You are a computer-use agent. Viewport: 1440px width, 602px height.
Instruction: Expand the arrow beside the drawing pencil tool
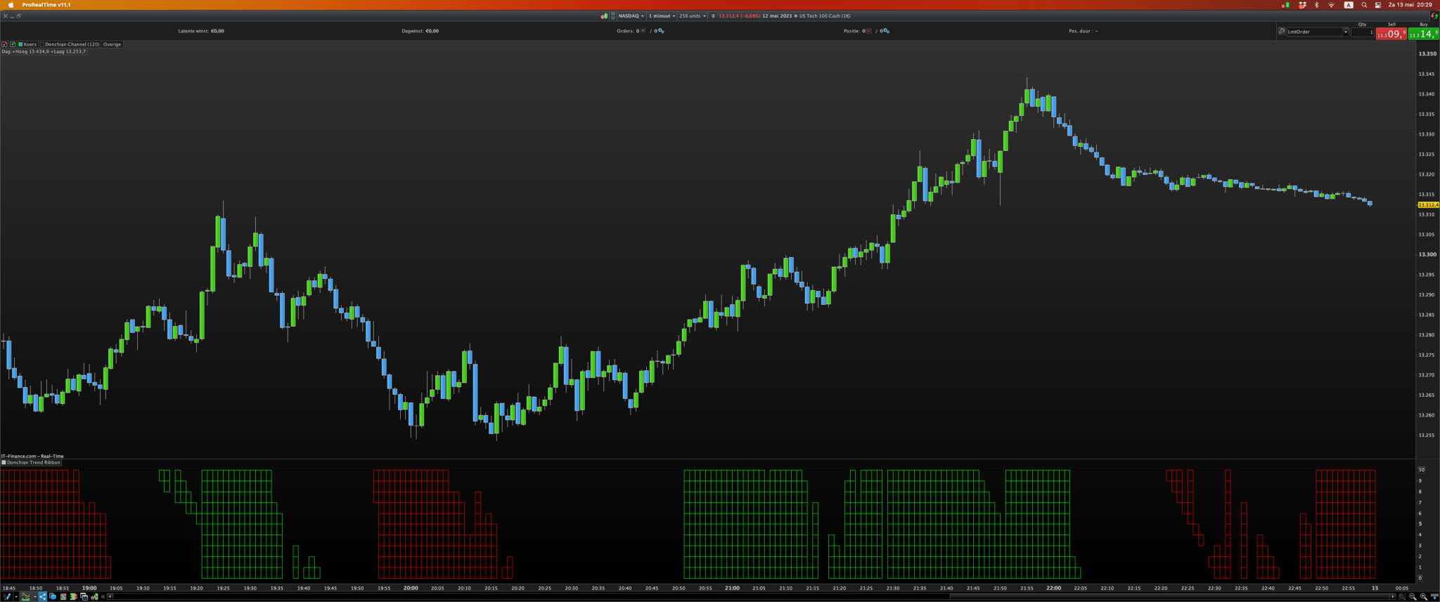click(15, 596)
